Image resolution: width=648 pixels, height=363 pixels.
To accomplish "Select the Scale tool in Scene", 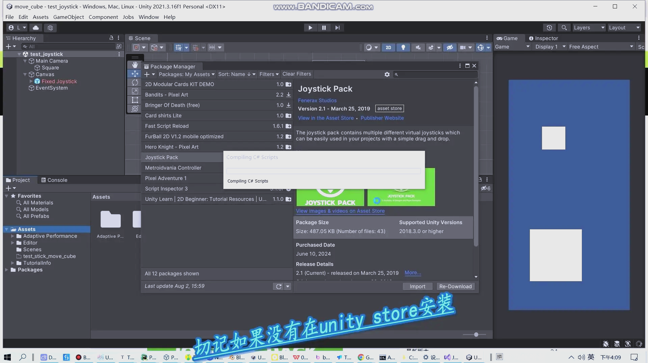I will pyautogui.click(x=135, y=91).
